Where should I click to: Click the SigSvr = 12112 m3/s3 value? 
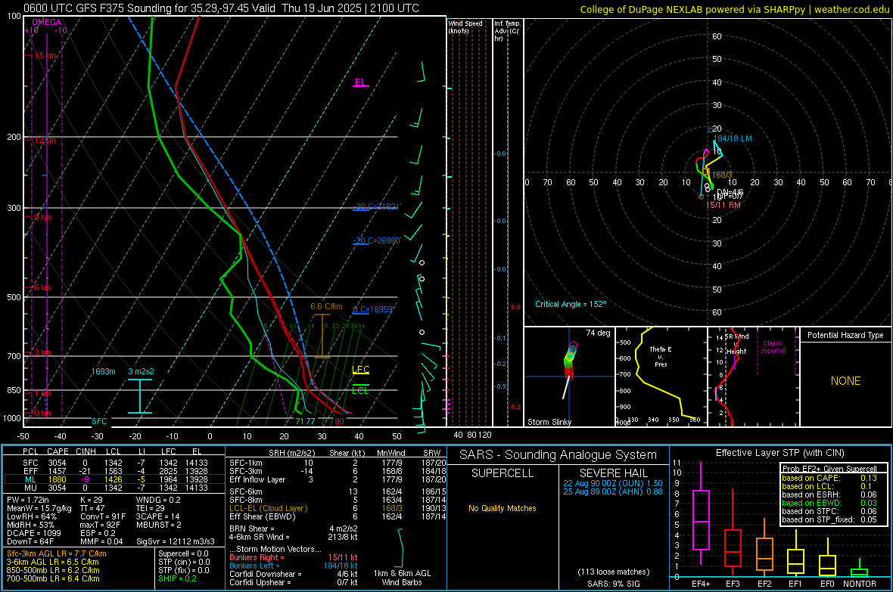point(176,541)
